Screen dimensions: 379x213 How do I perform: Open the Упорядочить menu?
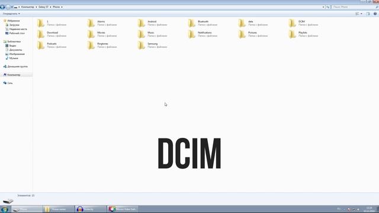[11, 14]
